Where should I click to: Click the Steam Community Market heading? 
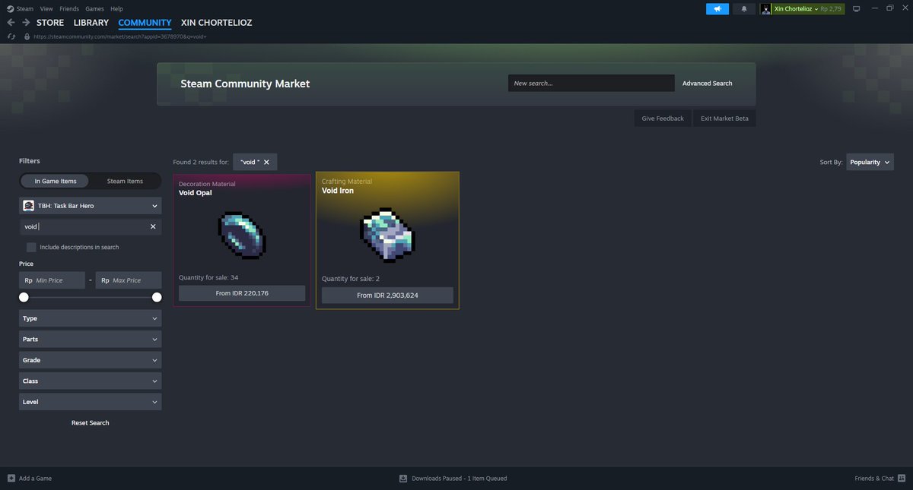pos(245,84)
